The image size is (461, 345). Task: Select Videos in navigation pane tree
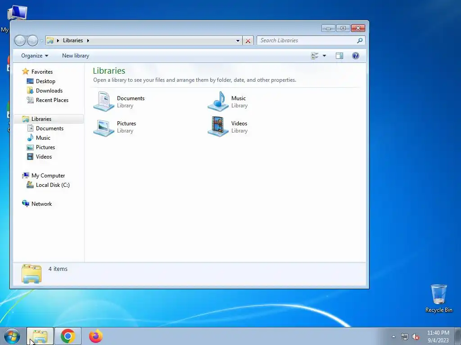(x=44, y=157)
